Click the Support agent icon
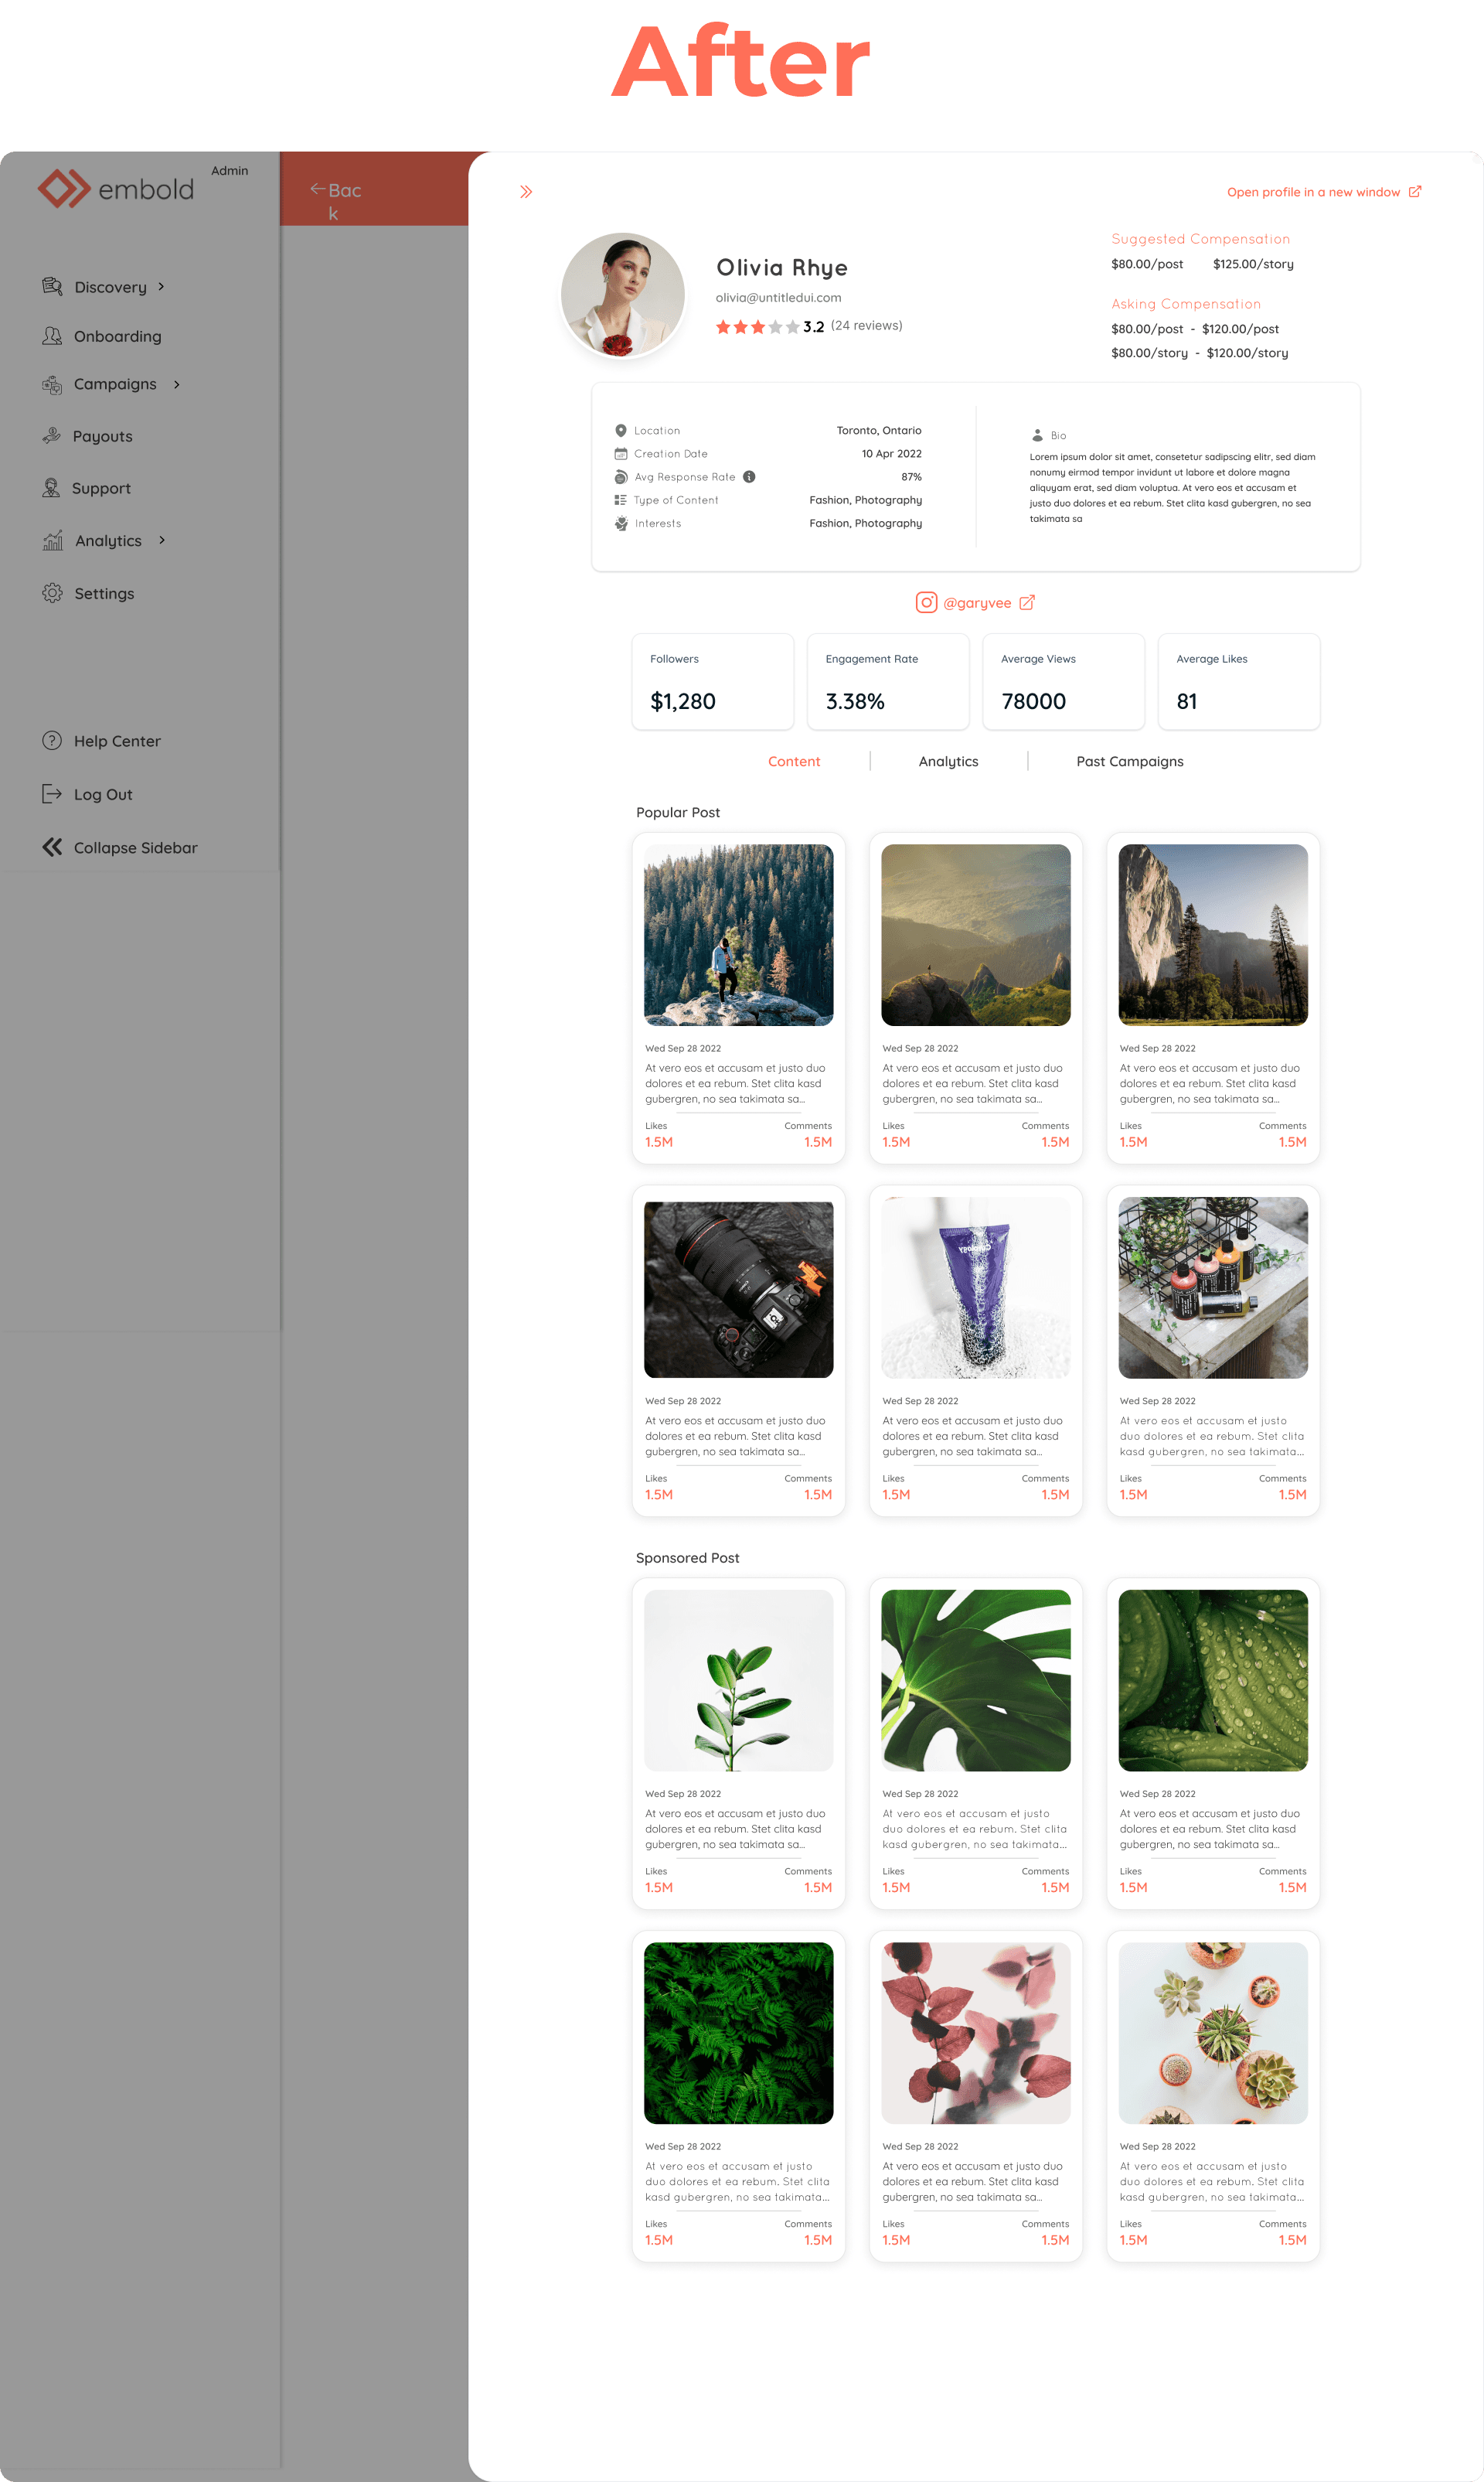Image resolution: width=1484 pixels, height=2482 pixels. click(51, 487)
